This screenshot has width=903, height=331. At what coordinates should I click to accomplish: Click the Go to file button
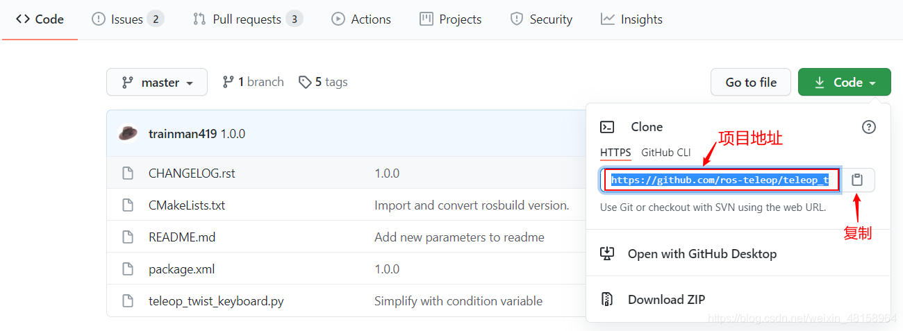pyautogui.click(x=751, y=82)
